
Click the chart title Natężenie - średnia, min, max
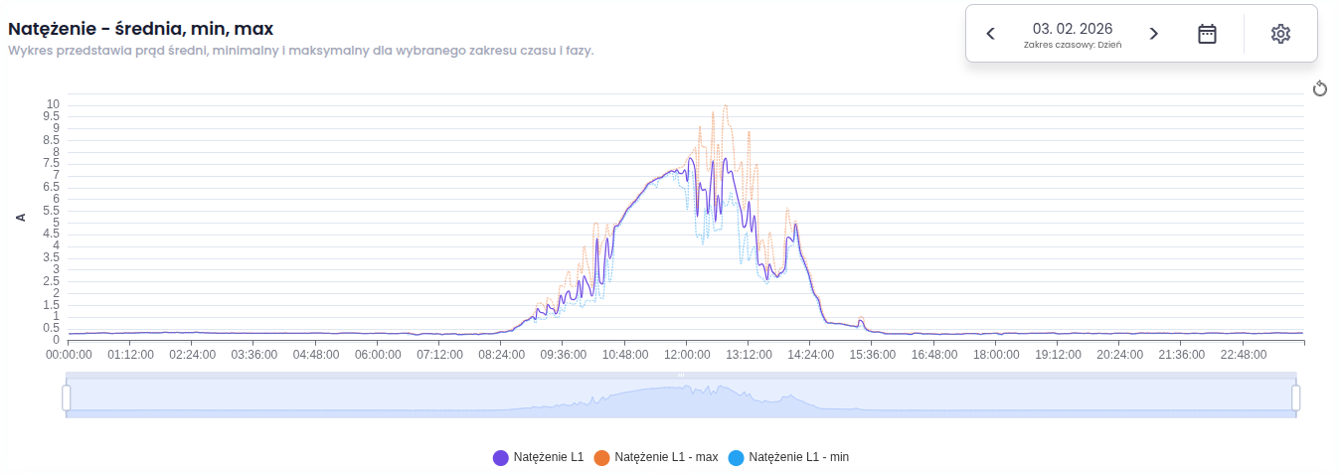[x=140, y=29]
